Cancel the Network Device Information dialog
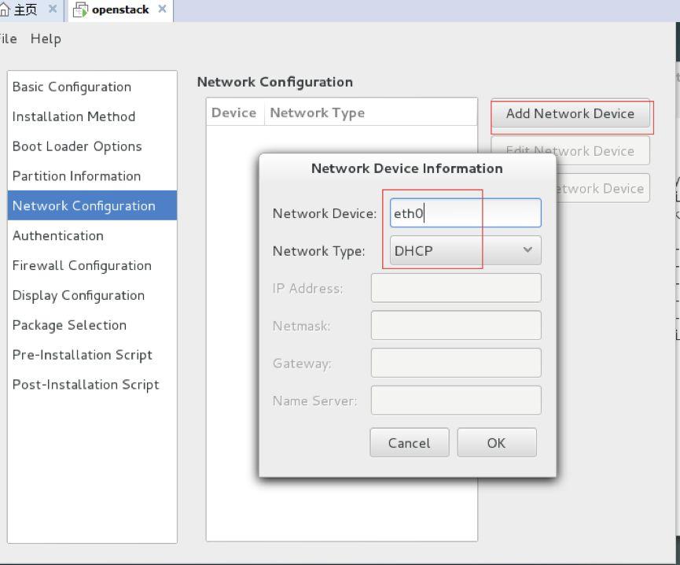The image size is (680, 565). pos(409,443)
